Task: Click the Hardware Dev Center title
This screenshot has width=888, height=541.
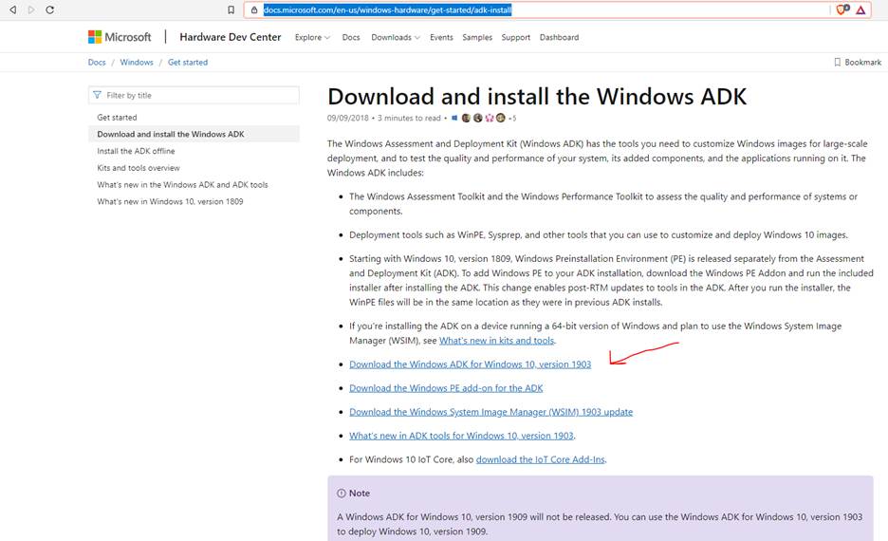Action: [x=231, y=37]
